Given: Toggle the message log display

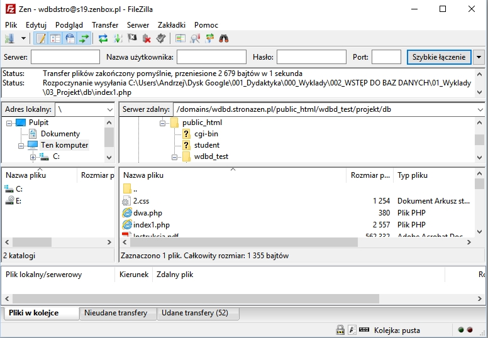Looking at the screenshot, I should (x=40, y=38).
